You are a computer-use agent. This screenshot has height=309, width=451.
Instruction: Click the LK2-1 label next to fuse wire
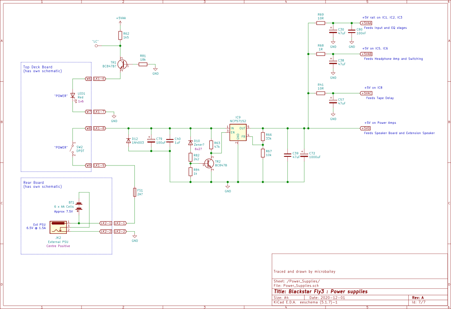click(x=120, y=223)
